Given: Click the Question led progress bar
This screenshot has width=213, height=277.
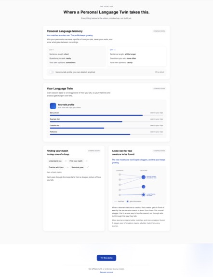Looking at the screenshot, I should [106, 128].
